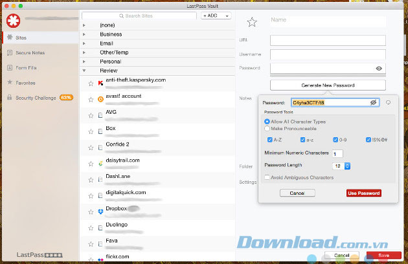Select Allow All Character Types radio

[x=267, y=122]
